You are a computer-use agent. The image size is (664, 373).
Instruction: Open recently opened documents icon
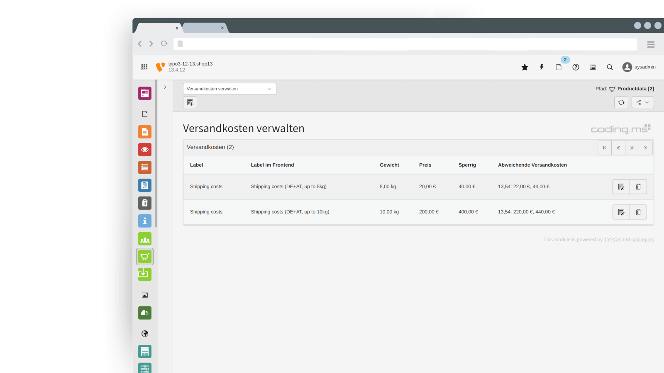pos(559,67)
